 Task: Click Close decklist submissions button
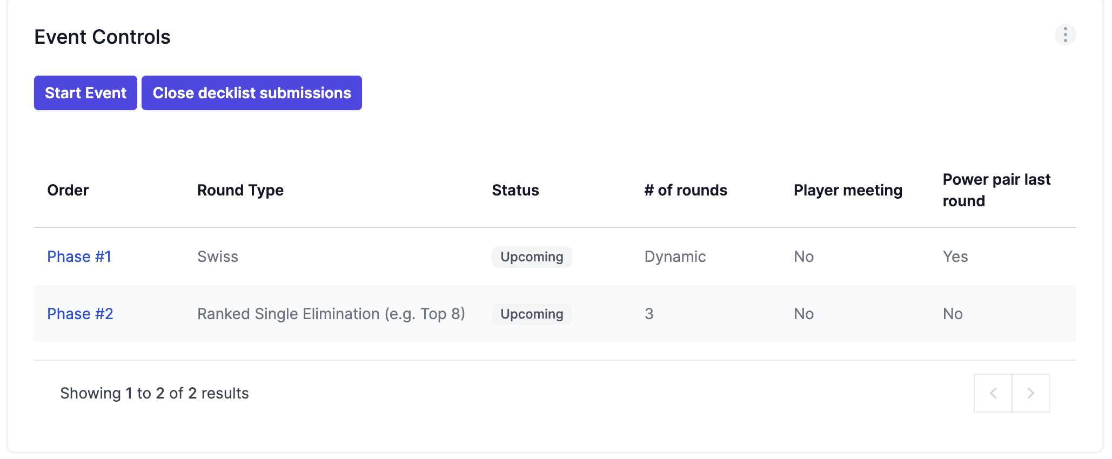252,93
